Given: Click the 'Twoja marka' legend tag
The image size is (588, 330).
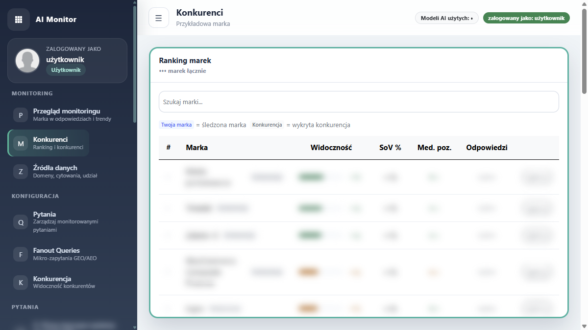Looking at the screenshot, I should point(176,125).
